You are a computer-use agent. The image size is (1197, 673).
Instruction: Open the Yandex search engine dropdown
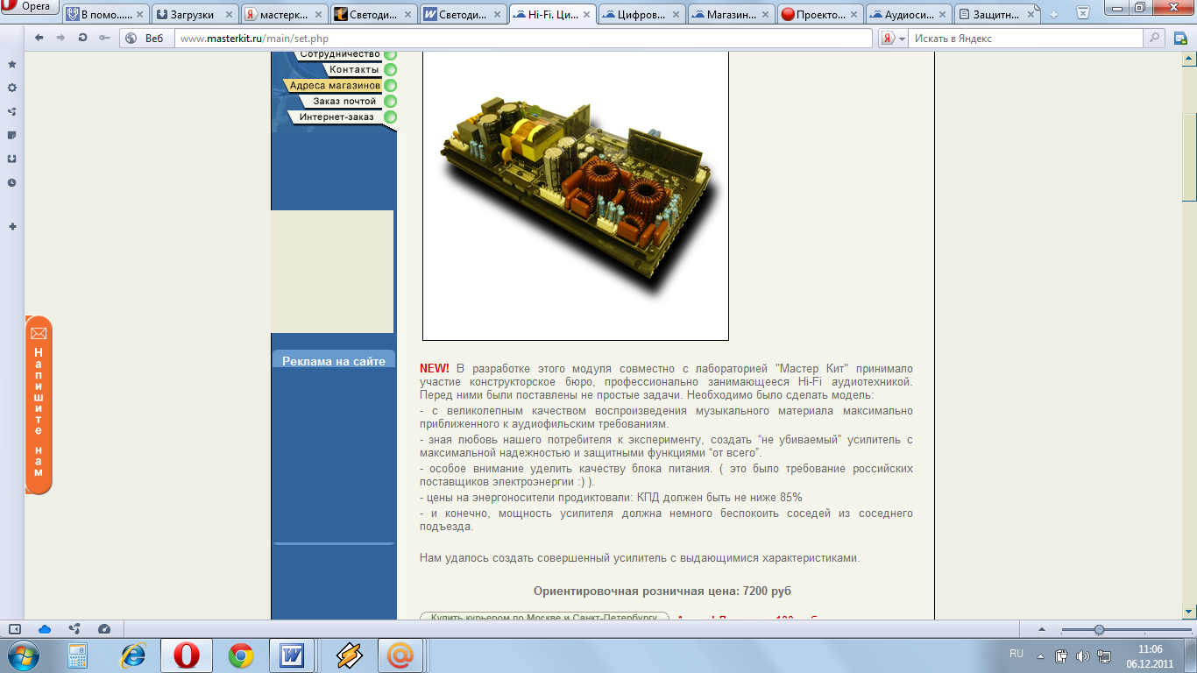[893, 39]
